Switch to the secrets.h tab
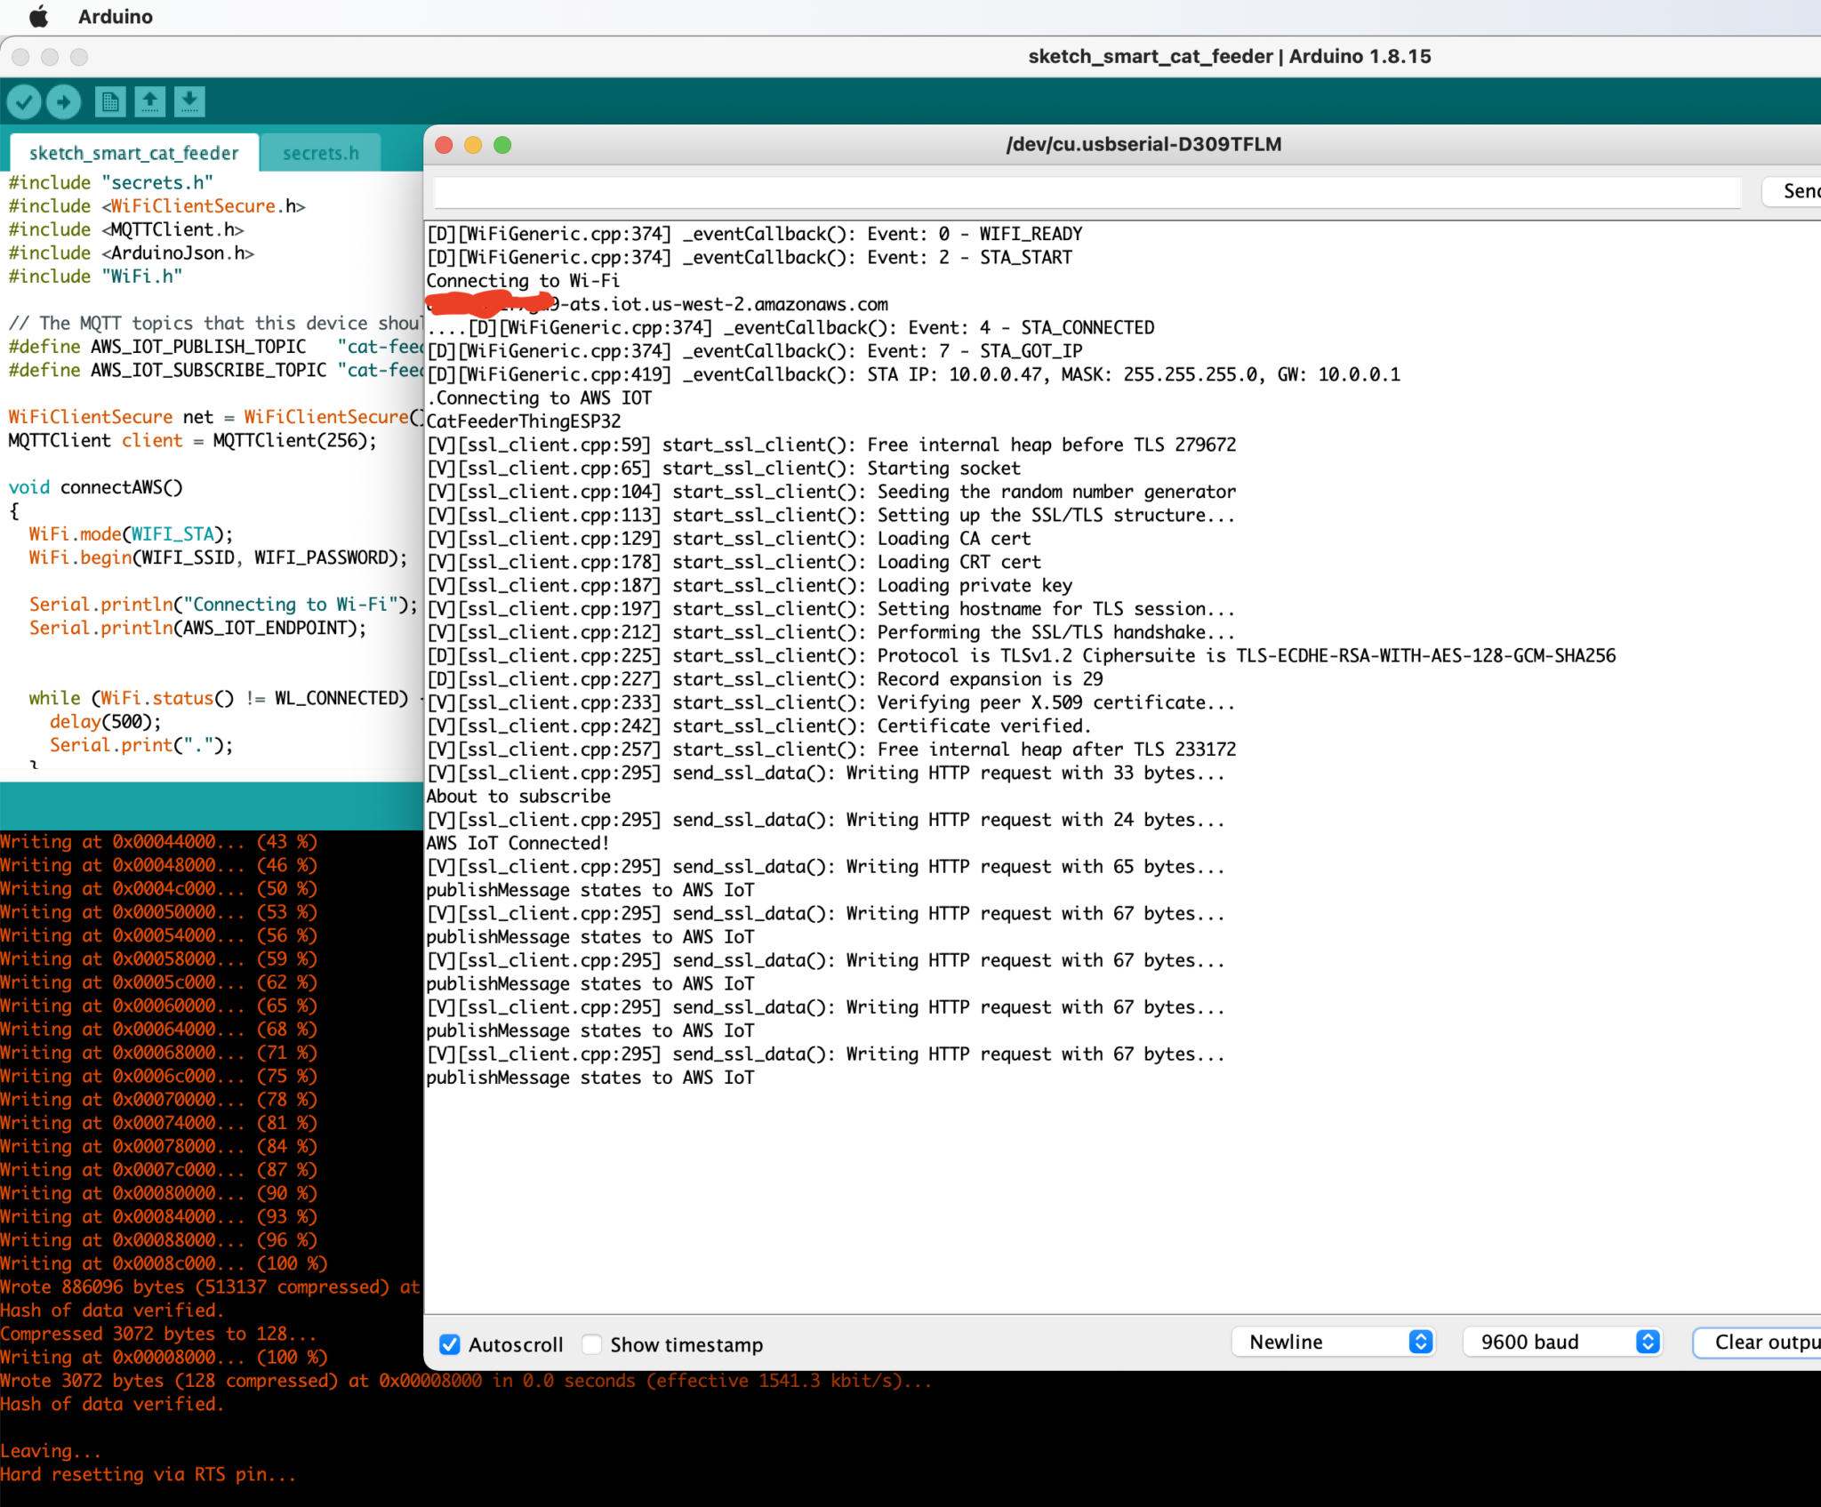 pyautogui.click(x=321, y=153)
